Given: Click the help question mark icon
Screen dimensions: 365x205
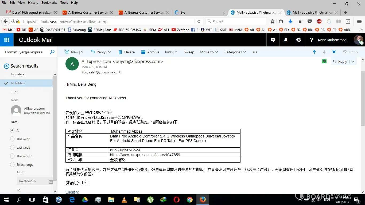Looking at the screenshot, I should (311, 40).
